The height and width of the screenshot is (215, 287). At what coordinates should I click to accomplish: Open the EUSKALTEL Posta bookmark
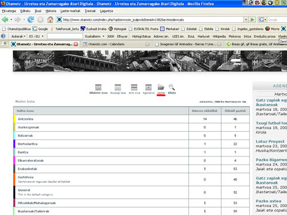point(143,29)
